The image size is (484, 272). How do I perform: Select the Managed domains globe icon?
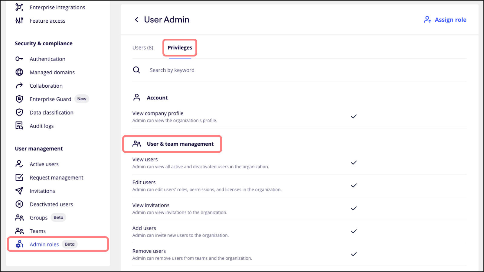[x=19, y=72]
